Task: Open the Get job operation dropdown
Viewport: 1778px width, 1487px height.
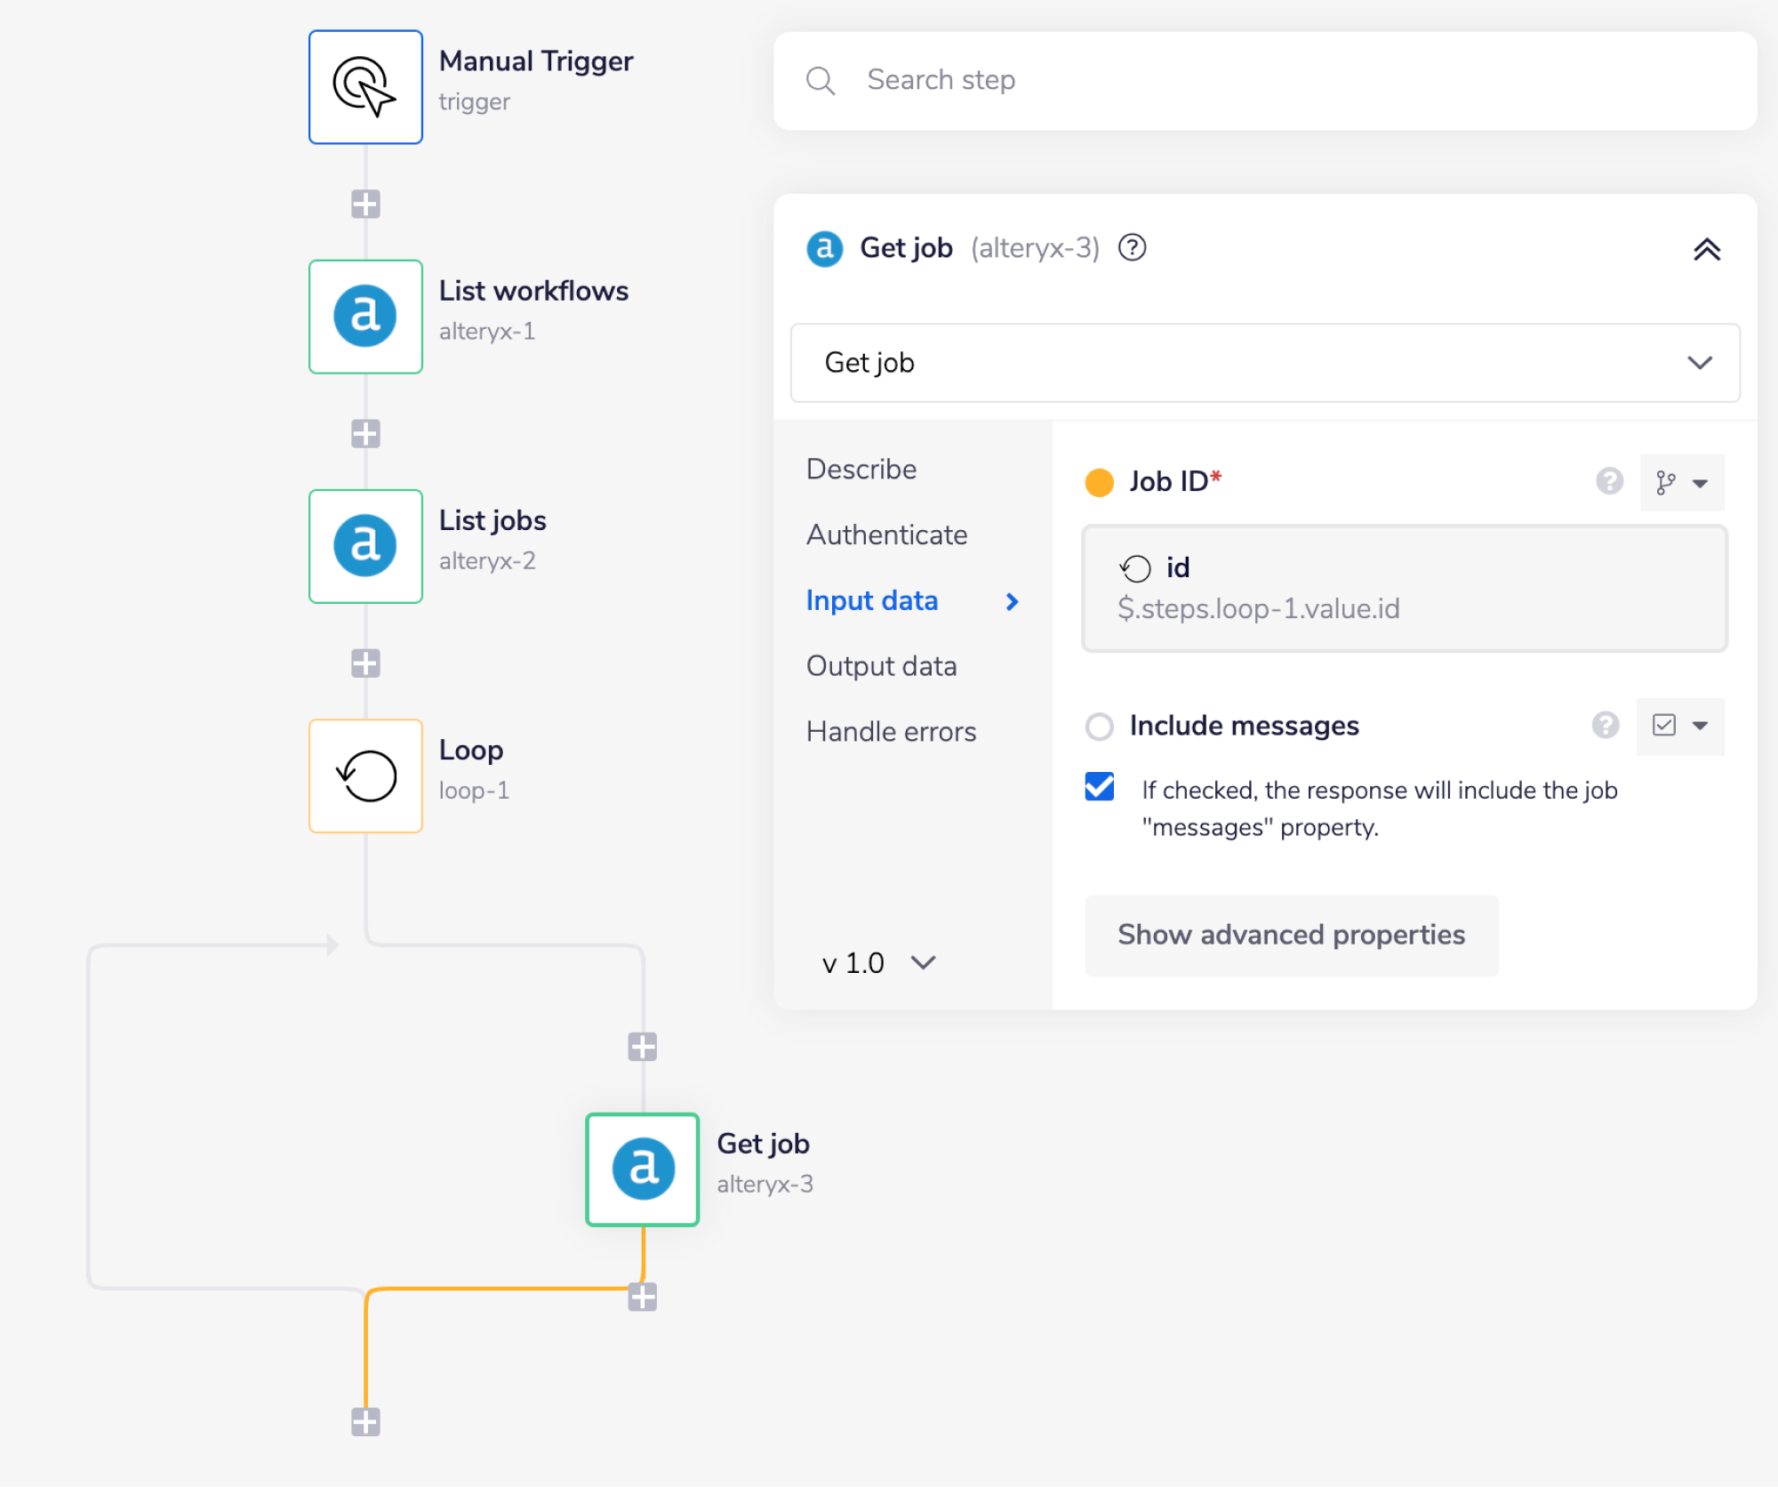Action: [1264, 363]
